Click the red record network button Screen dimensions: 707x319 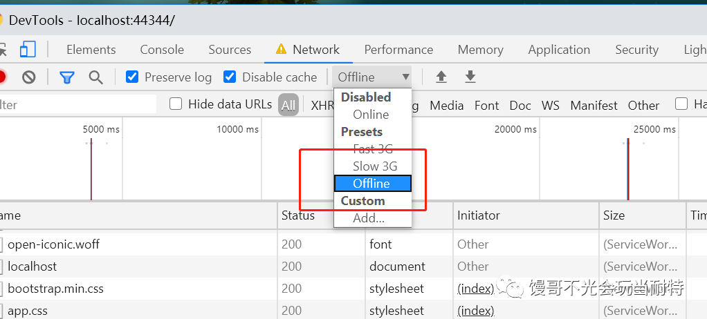pos(2,77)
